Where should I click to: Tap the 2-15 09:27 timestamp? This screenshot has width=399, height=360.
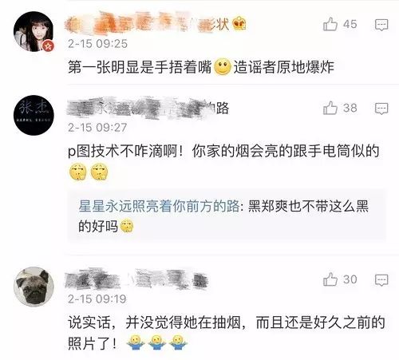click(97, 128)
